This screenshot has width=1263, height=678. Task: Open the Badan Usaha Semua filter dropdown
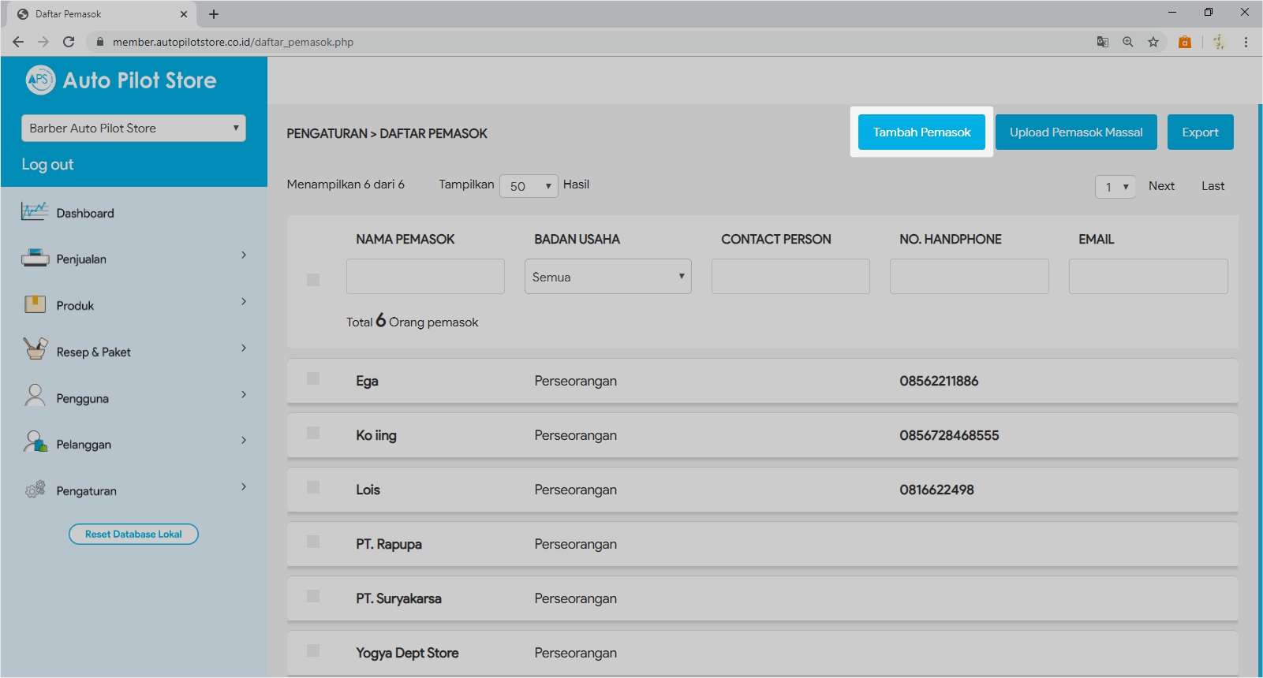coord(607,277)
